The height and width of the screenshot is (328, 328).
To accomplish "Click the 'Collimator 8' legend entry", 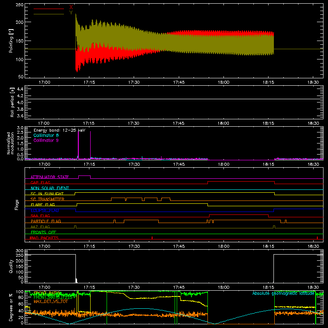I will point(46,135).
